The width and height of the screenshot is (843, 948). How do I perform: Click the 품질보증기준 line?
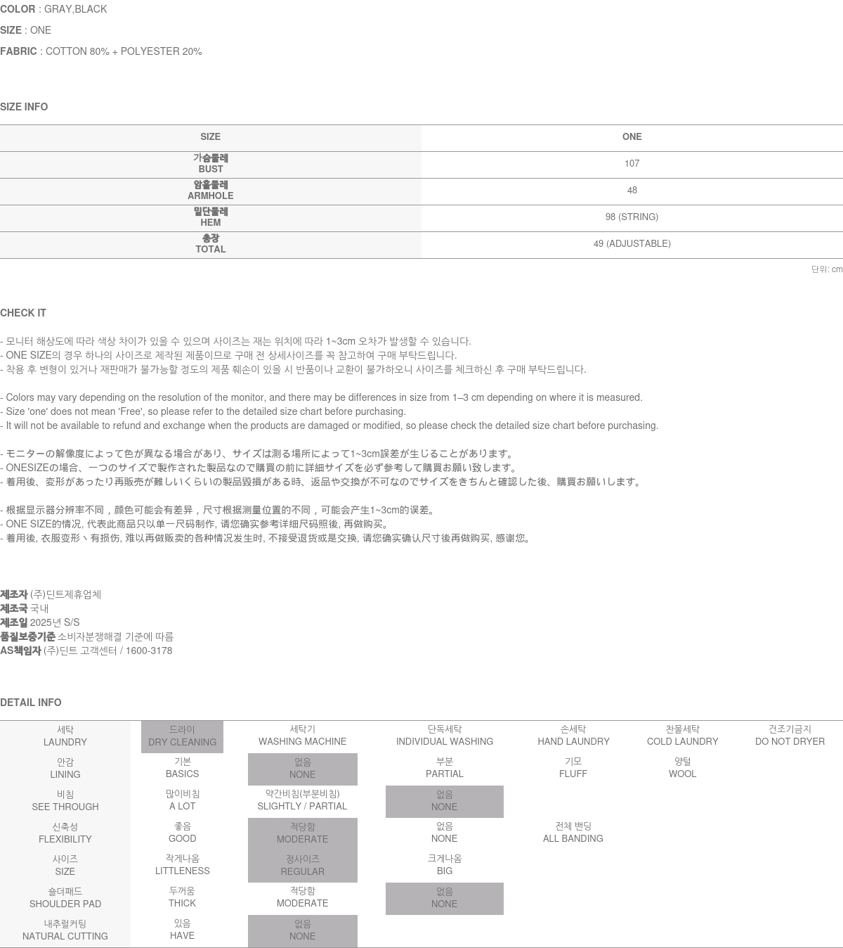click(x=87, y=636)
